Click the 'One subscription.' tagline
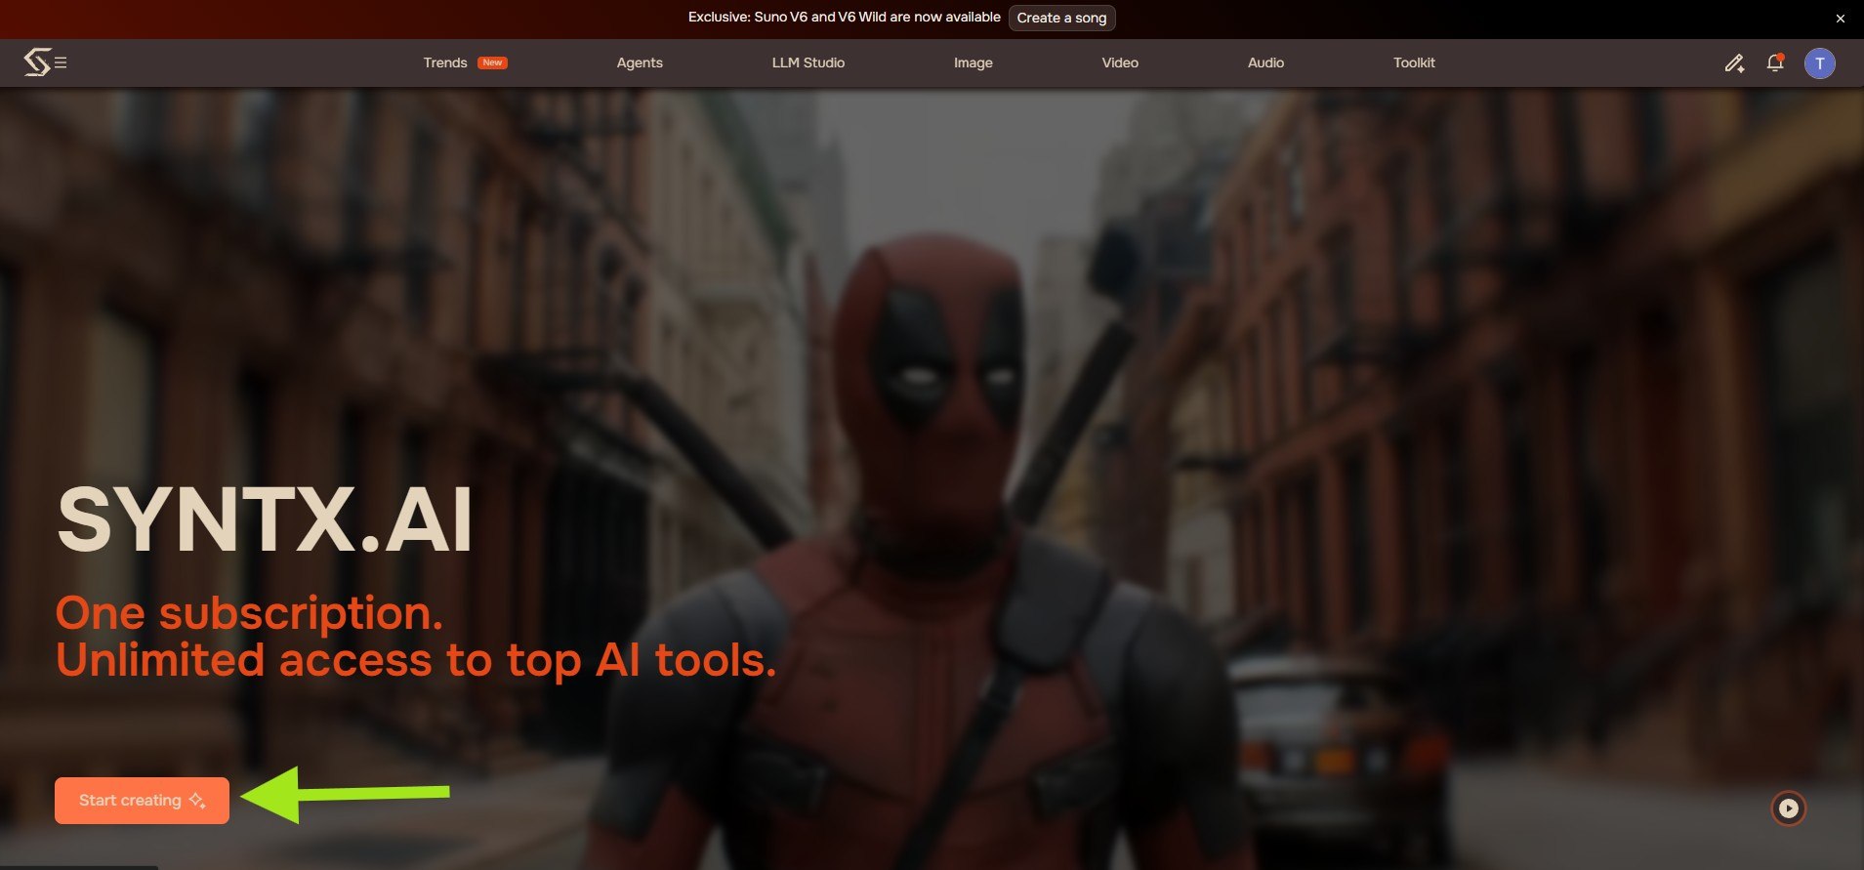1864x870 pixels. point(249,614)
